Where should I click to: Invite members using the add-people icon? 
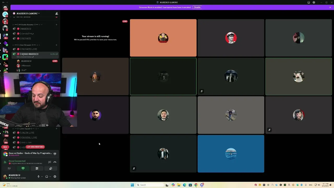[57, 13]
